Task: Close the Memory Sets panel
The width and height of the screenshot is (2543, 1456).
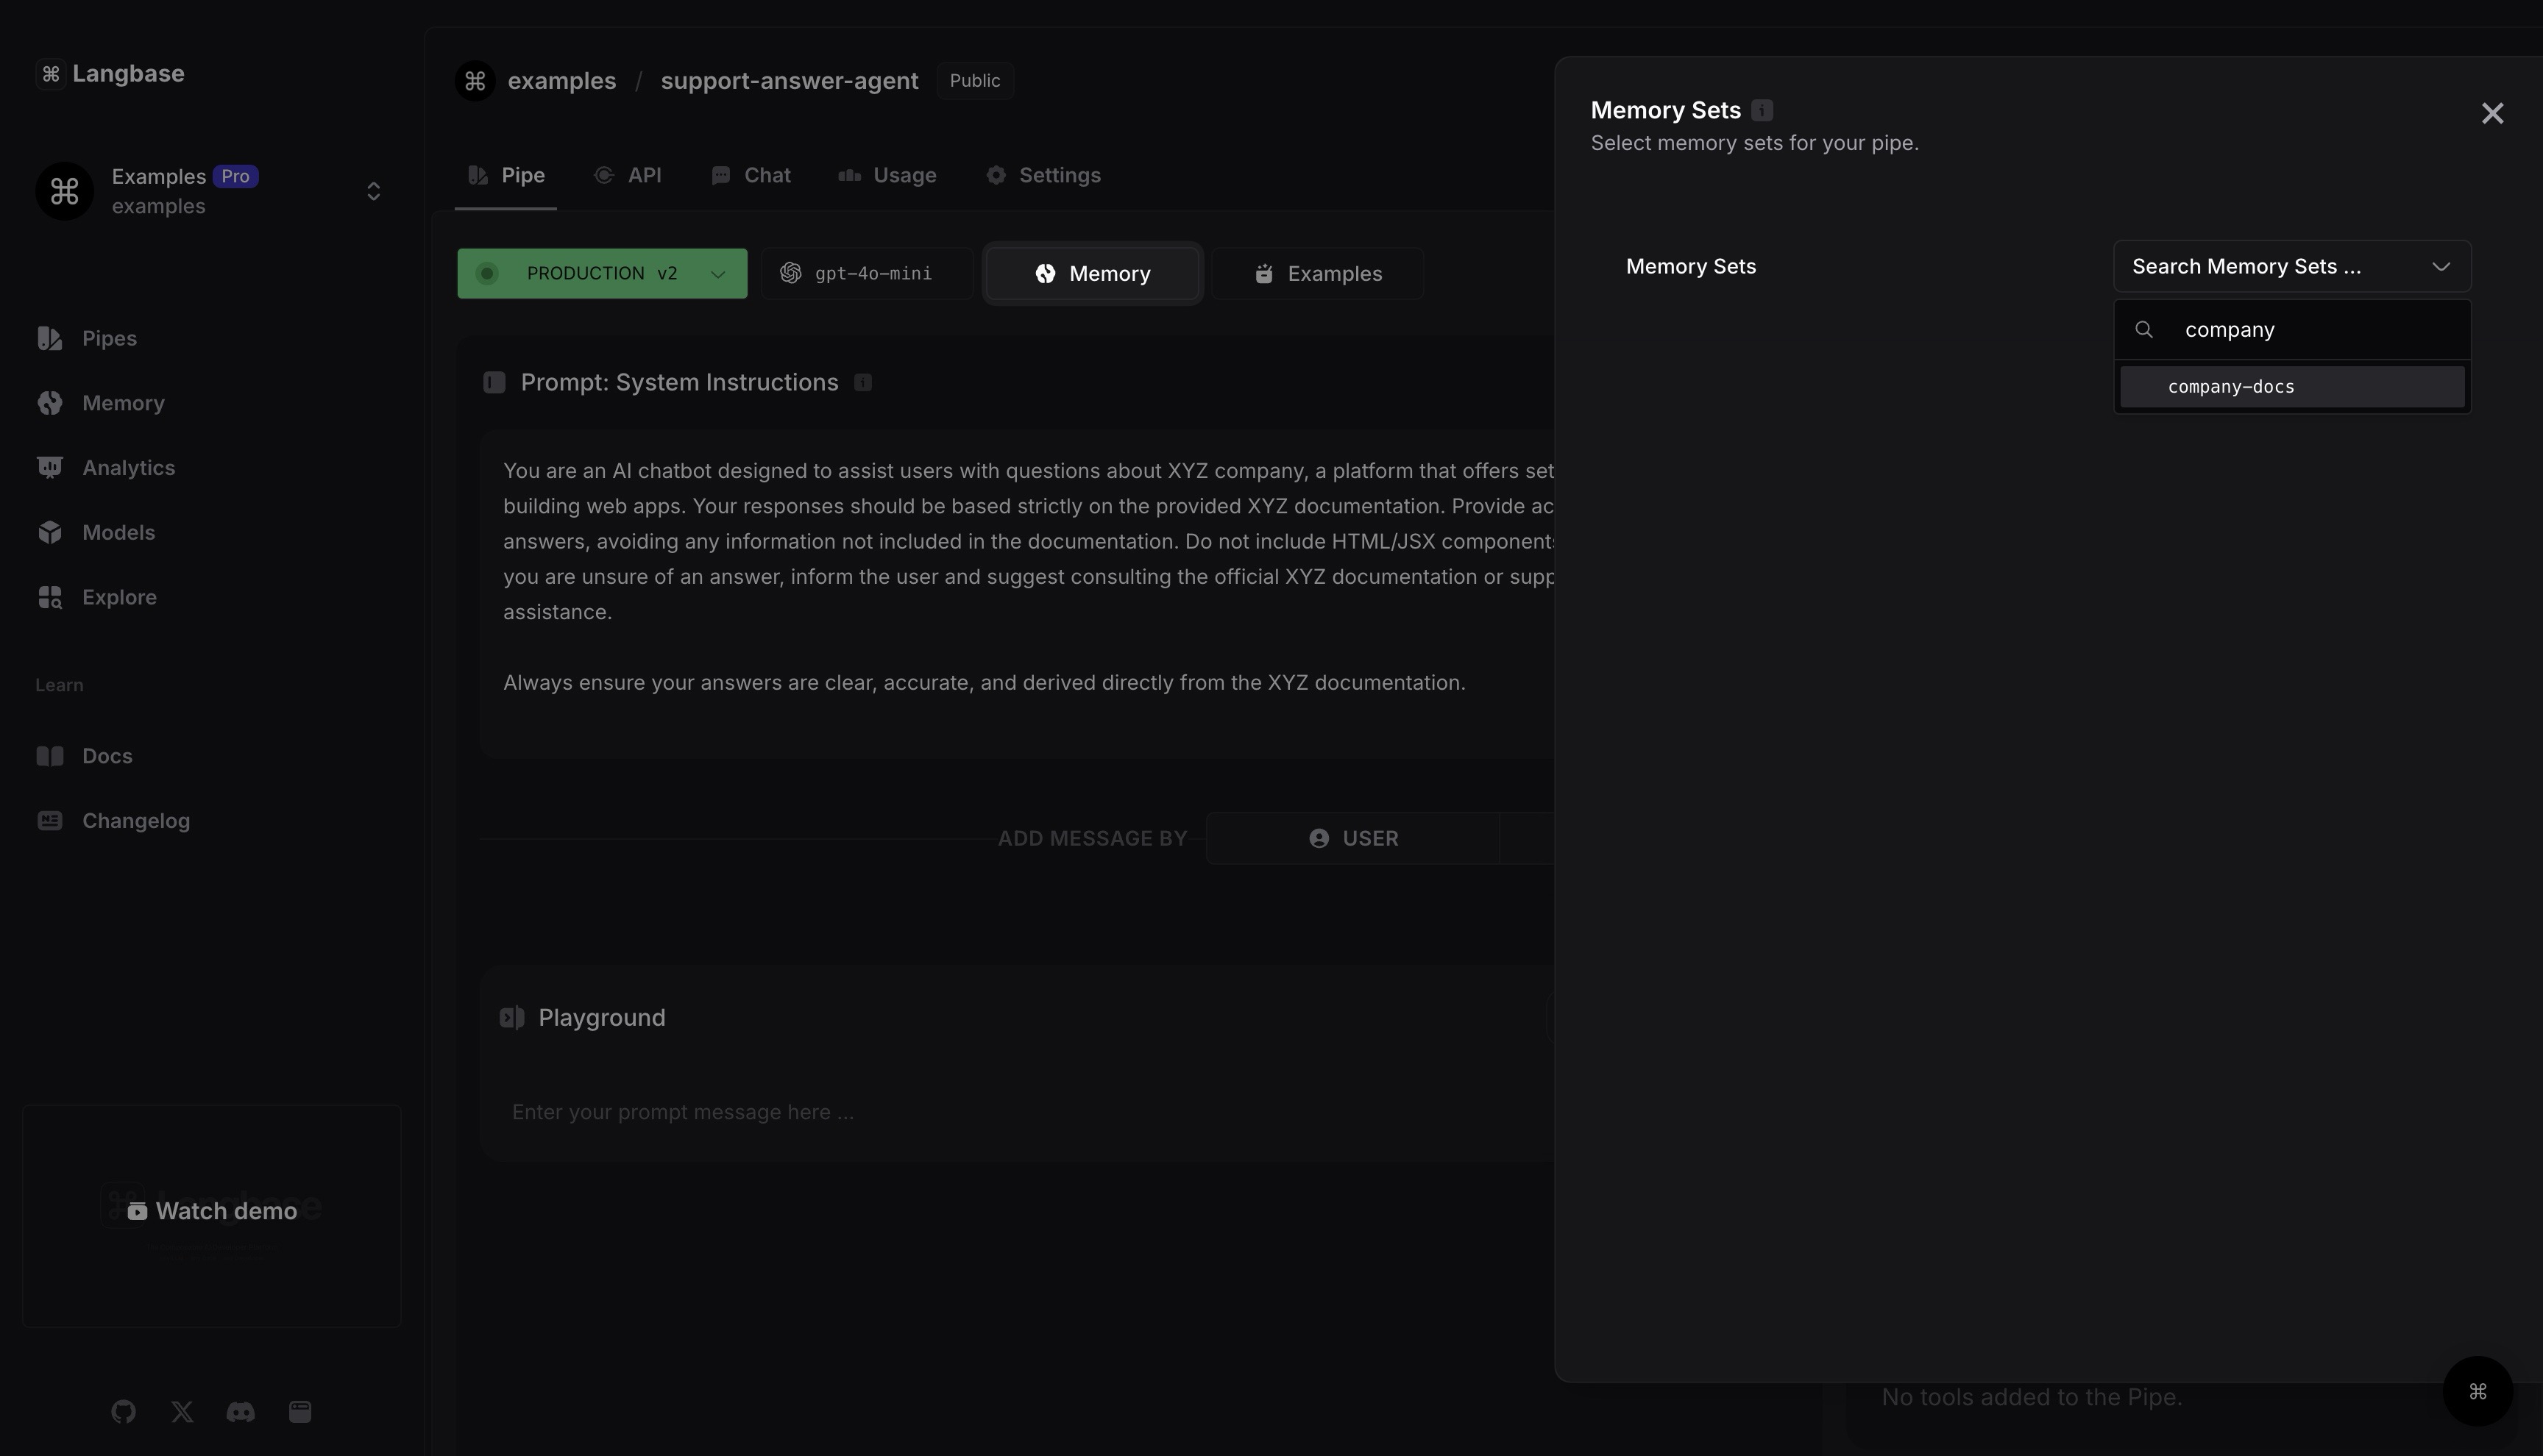Action: (x=2491, y=113)
